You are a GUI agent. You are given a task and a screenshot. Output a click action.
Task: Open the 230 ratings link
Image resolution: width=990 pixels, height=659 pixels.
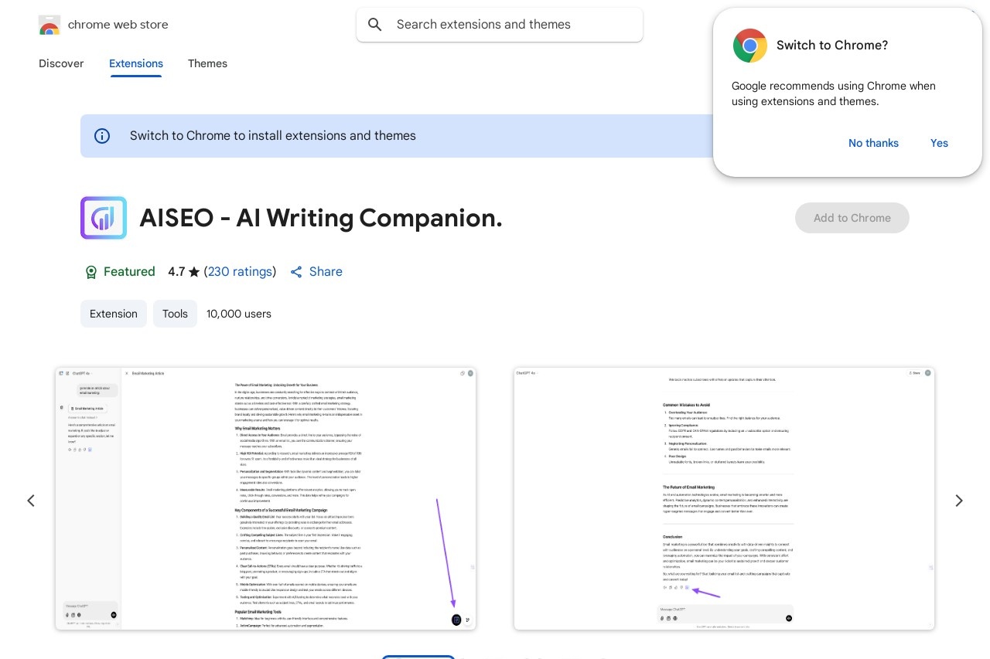click(240, 272)
